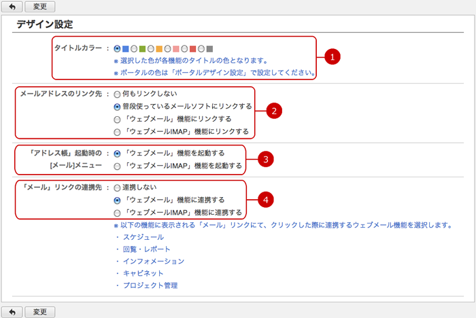The image size is (476, 318).
Task: Click the top 変更 button
Action: pos(39,6)
